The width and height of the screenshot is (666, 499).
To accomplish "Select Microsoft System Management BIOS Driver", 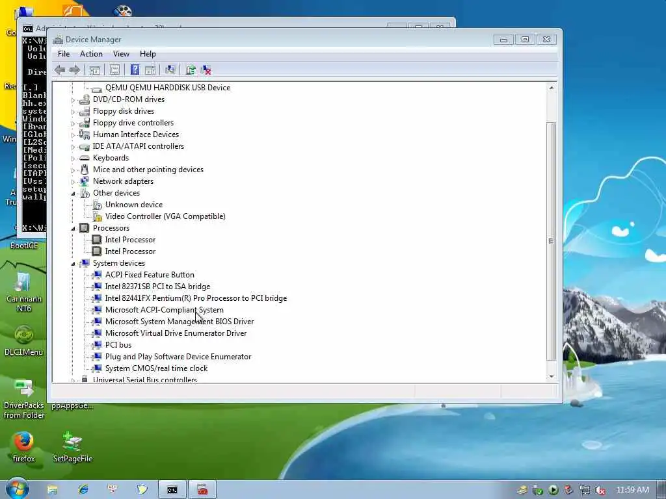I will tap(180, 321).
